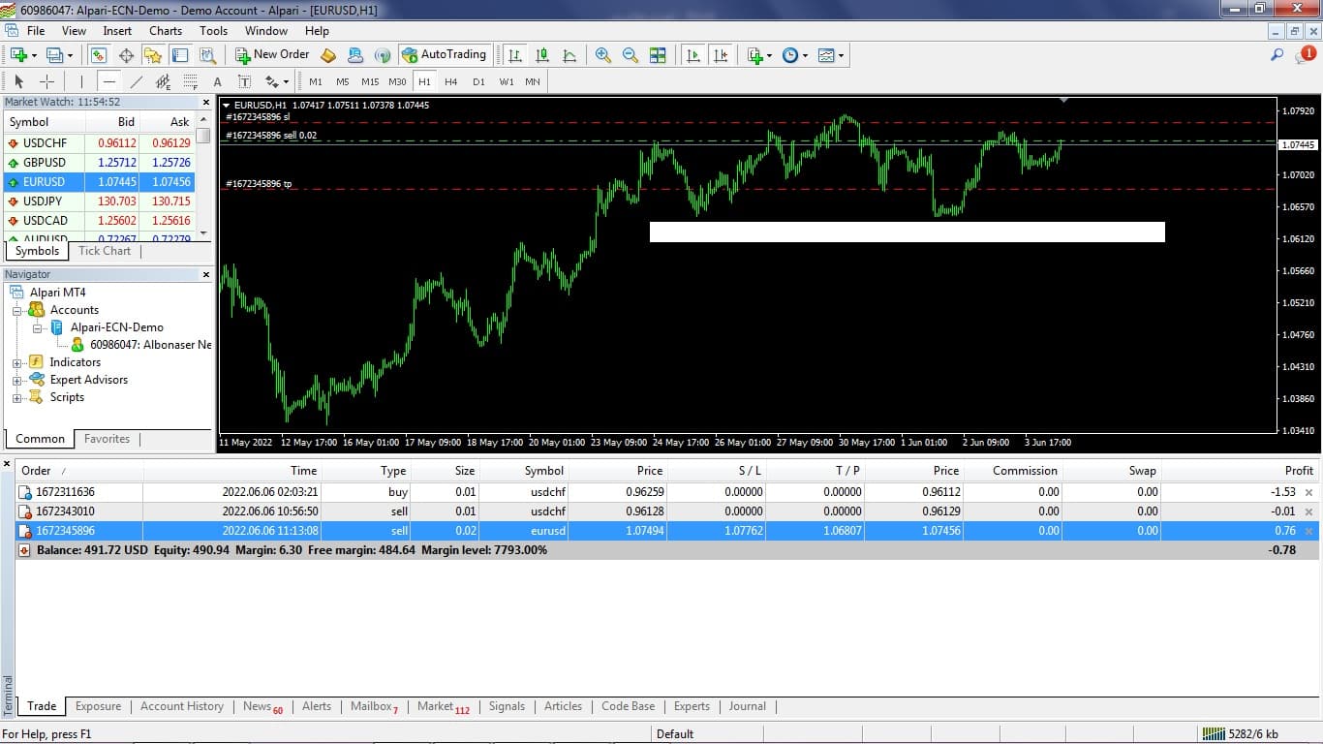The width and height of the screenshot is (1323, 744).
Task: Open the Charts menu
Action: click(x=166, y=31)
